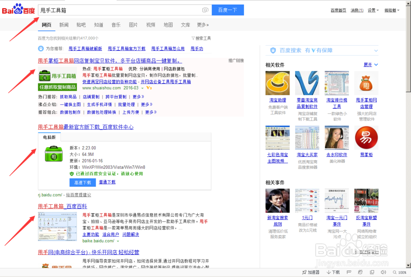The width and height of the screenshot is (411, 277).
Task: Open Baidu image search camera icon
Action: click(205, 10)
